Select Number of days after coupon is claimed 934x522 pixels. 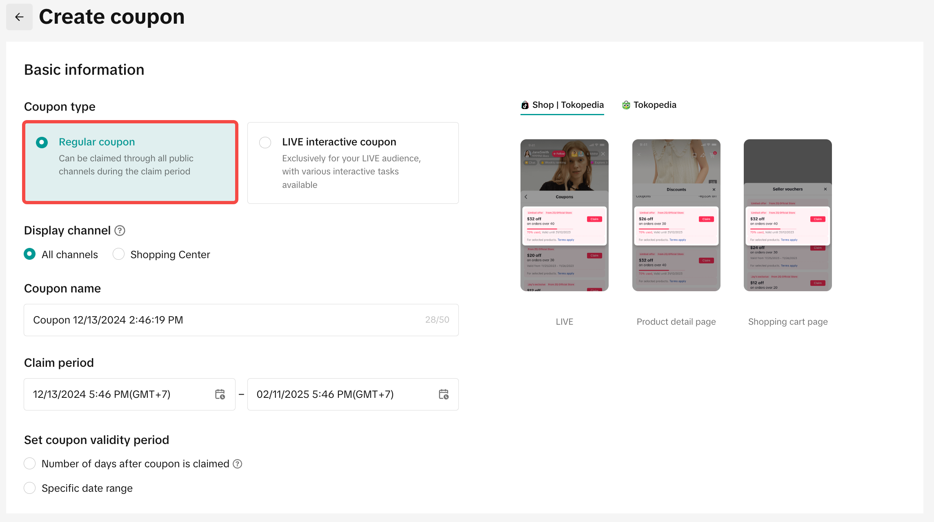[30, 464]
